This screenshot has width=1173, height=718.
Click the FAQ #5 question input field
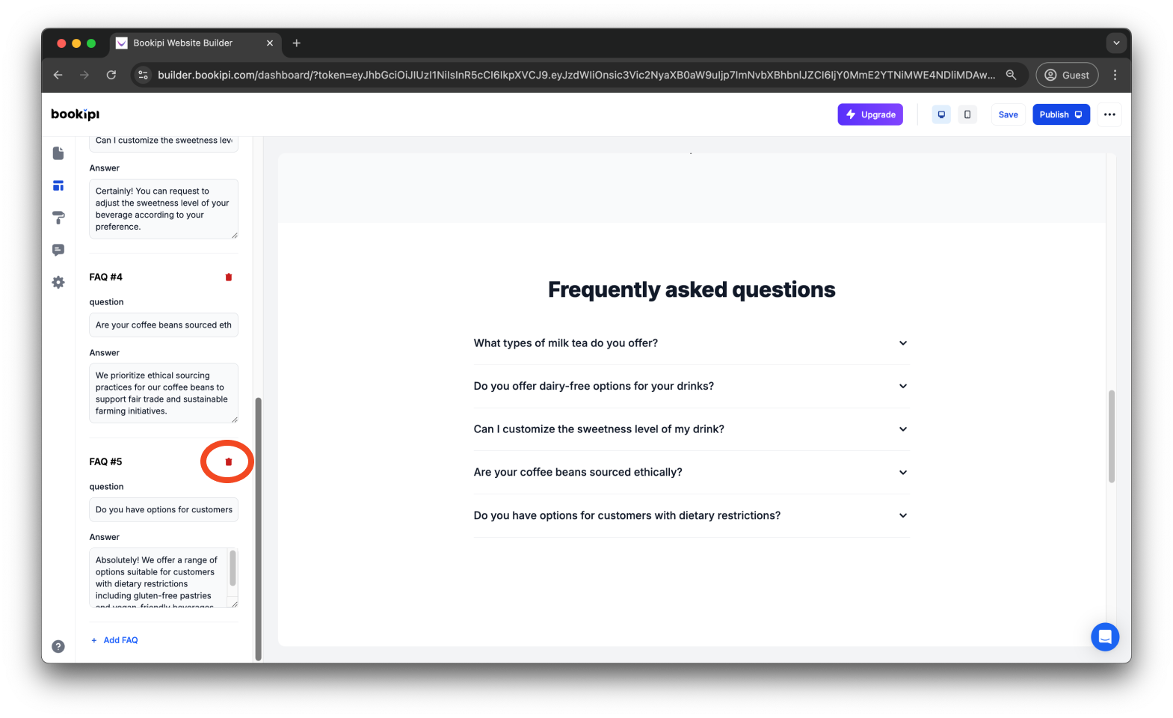pyautogui.click(x=163, y=509)
